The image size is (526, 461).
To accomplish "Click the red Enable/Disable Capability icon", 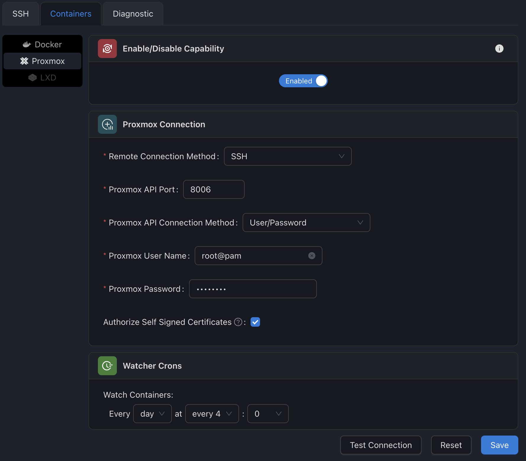I will coord(107,49).
